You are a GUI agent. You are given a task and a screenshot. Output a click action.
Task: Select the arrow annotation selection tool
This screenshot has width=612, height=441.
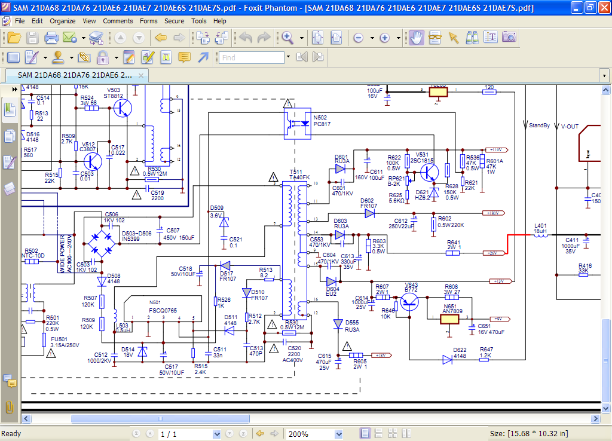(454, 38)
